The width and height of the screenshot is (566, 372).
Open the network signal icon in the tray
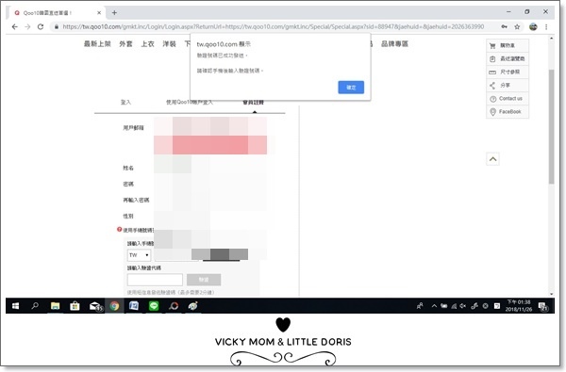click(x=454, y=306)
